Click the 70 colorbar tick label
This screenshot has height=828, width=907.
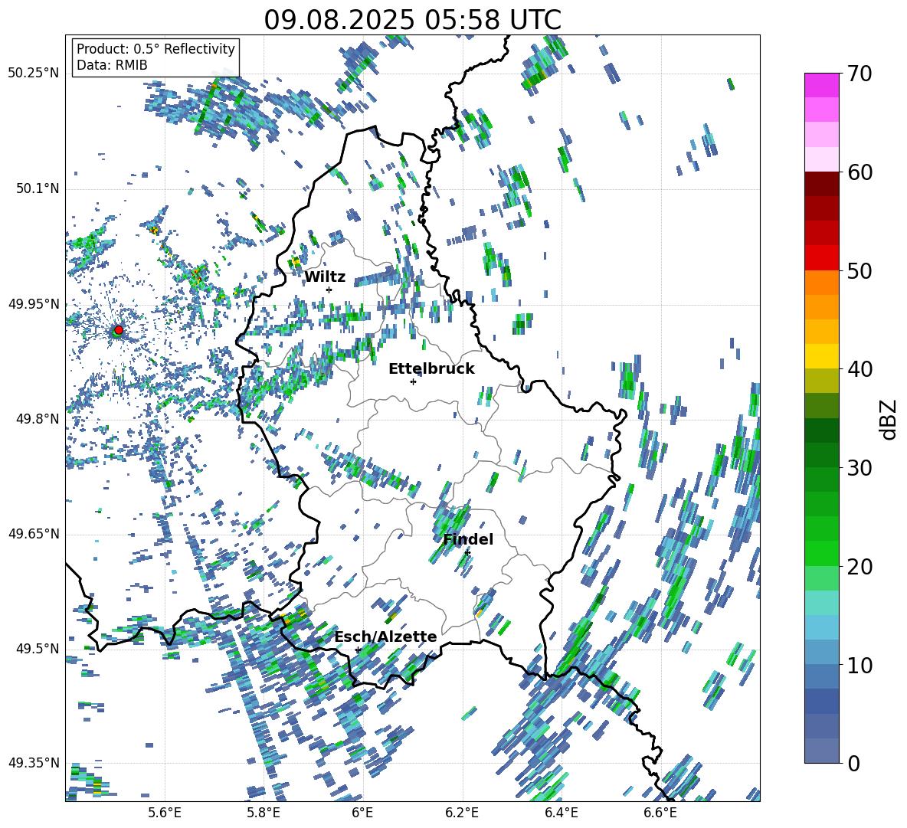[860, 74]
